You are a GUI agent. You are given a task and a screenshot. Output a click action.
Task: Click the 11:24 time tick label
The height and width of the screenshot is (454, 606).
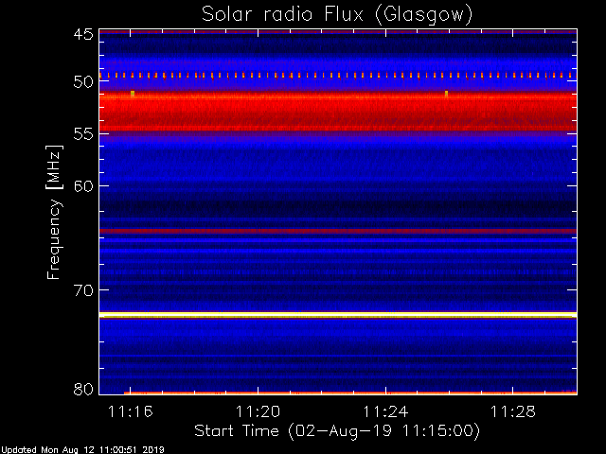tap(385, 412)
